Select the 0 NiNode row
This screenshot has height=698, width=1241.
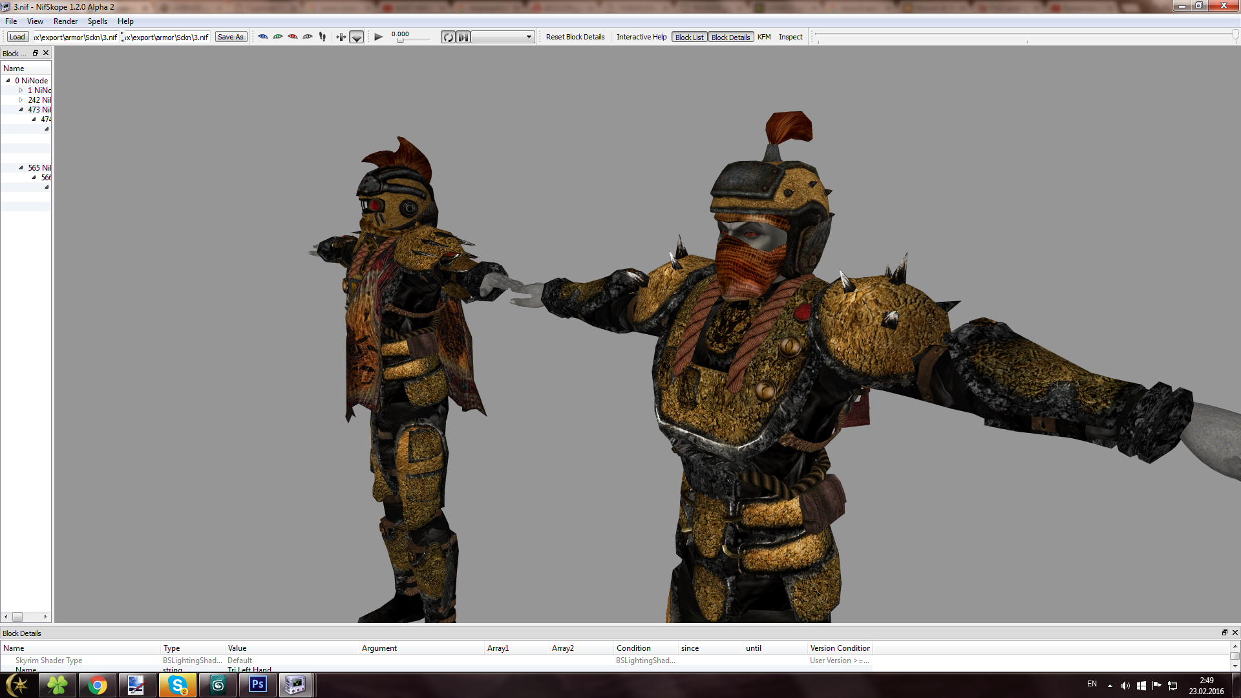tap(26, 81)
